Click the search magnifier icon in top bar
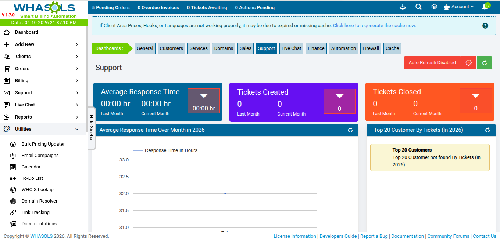 [x=418, y=7]
